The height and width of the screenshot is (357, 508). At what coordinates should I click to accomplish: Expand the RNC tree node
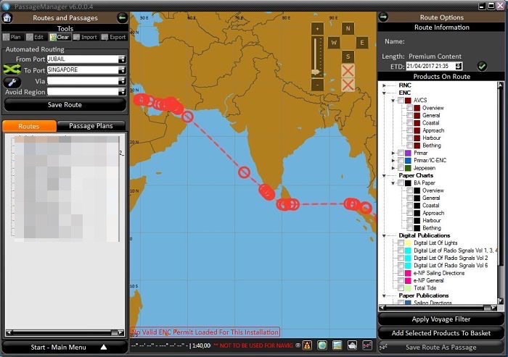pos(385,85)
